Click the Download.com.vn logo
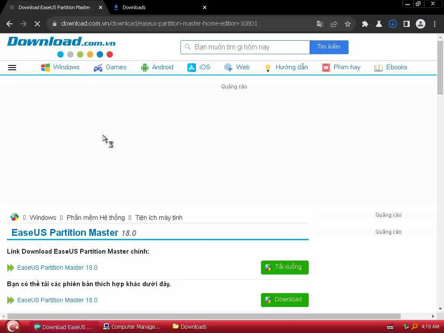 pos(61,42)
